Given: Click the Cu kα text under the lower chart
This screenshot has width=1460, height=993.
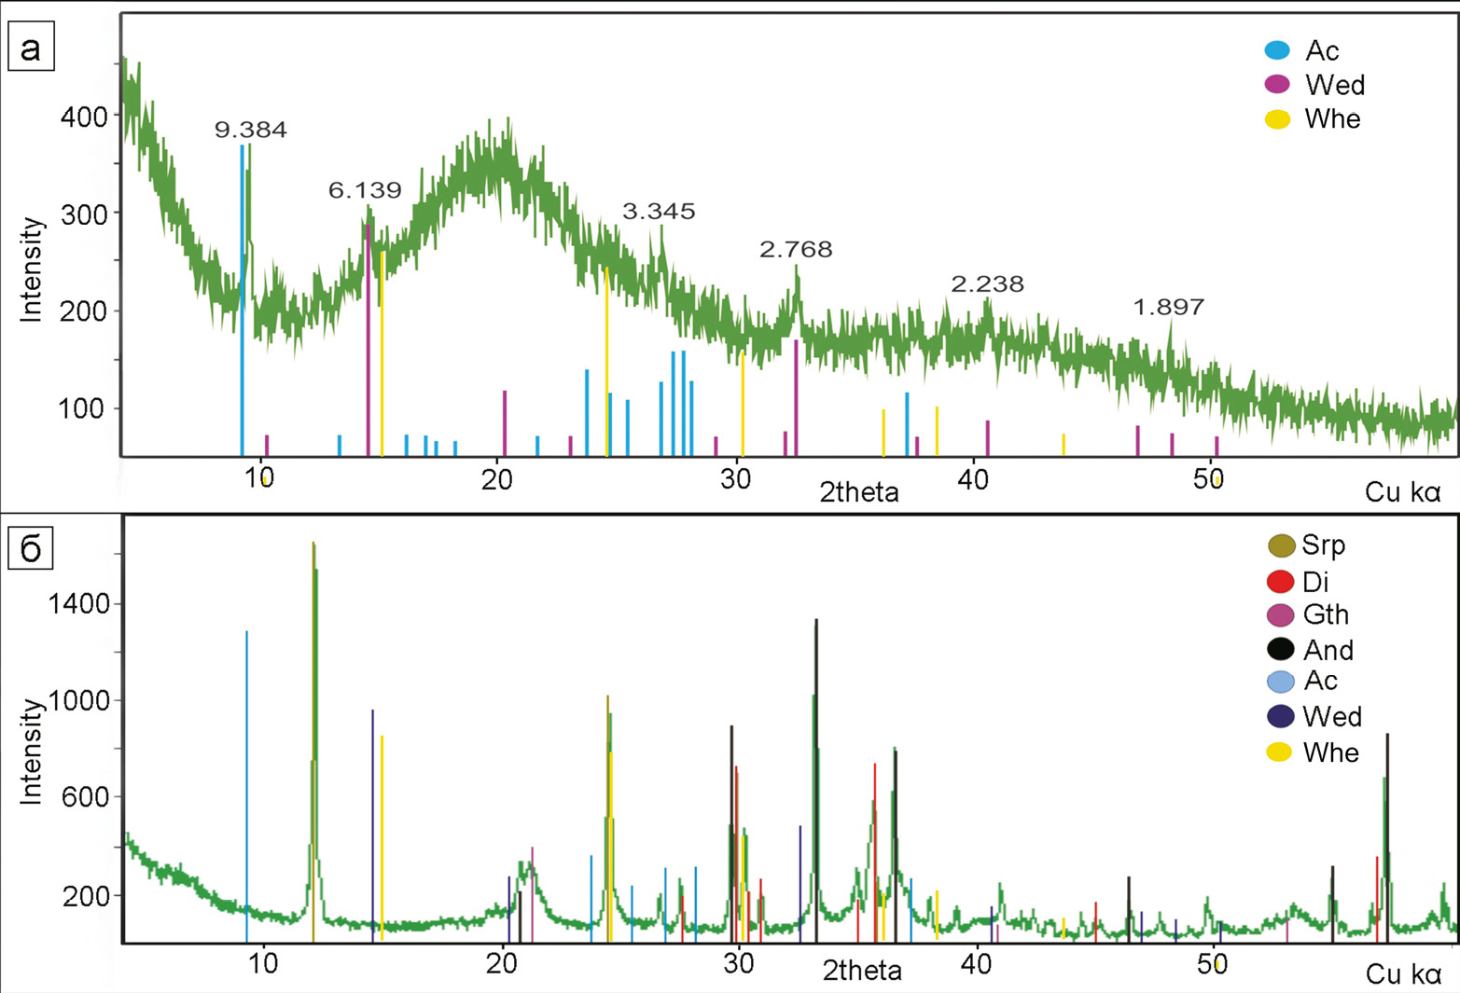Looking at the screenshot, I should [x=1403, y=974].
